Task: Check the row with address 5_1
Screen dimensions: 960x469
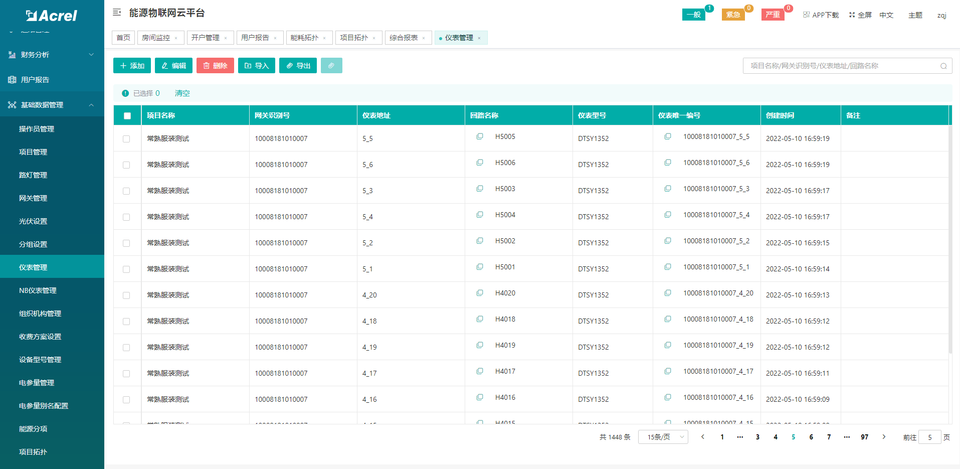Action: click(126, 269)
